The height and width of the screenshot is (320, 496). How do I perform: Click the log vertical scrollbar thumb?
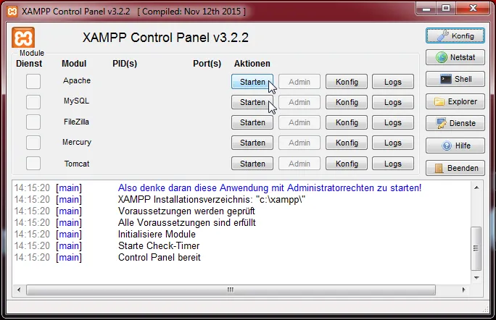476,248
